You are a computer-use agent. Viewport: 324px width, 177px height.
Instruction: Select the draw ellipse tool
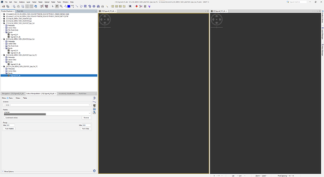[94, 7]
